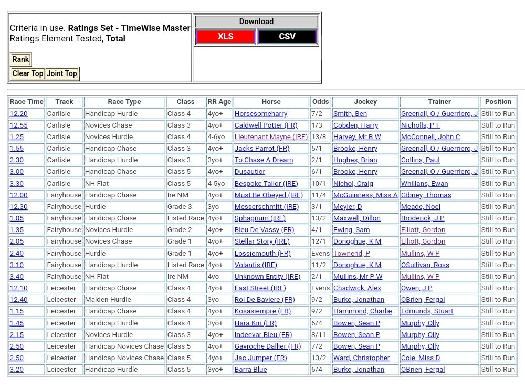Open jockey Ward, Christopher link
Screen dimensions: 525x389
(361, 358)
